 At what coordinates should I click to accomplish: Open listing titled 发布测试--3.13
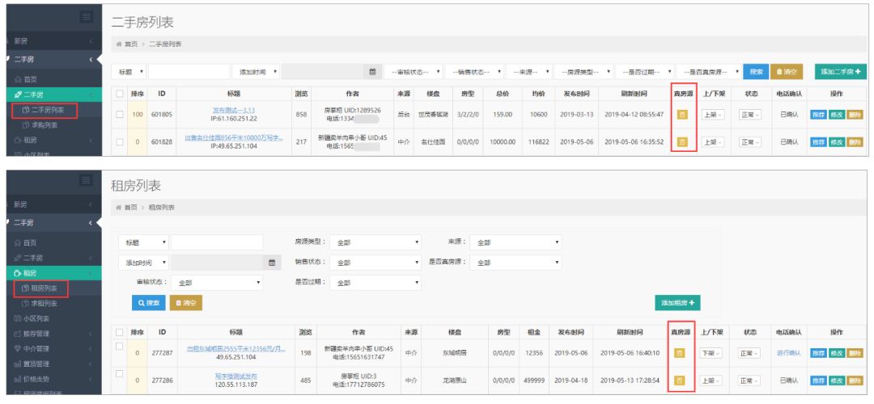pos(234,110)
